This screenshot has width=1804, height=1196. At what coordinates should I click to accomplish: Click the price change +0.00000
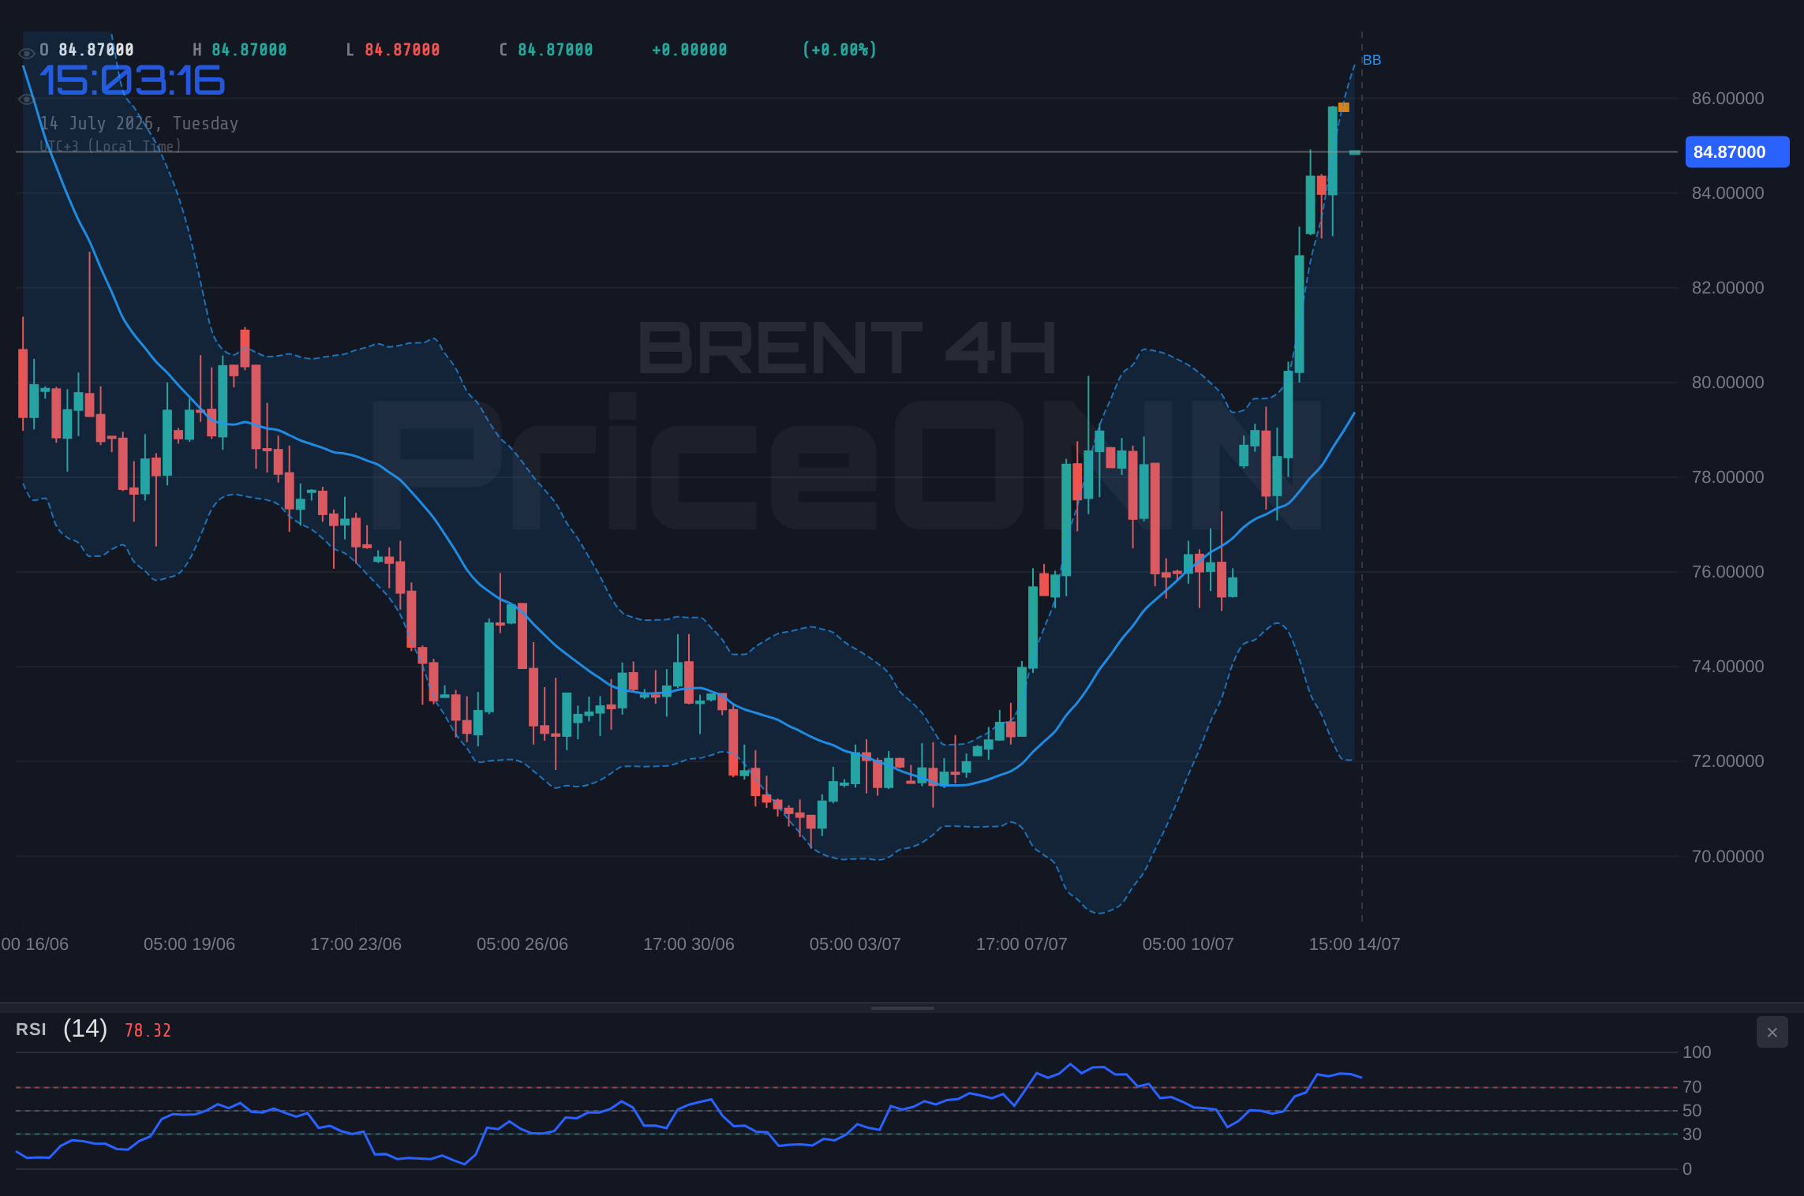click(x=690, y=50)
